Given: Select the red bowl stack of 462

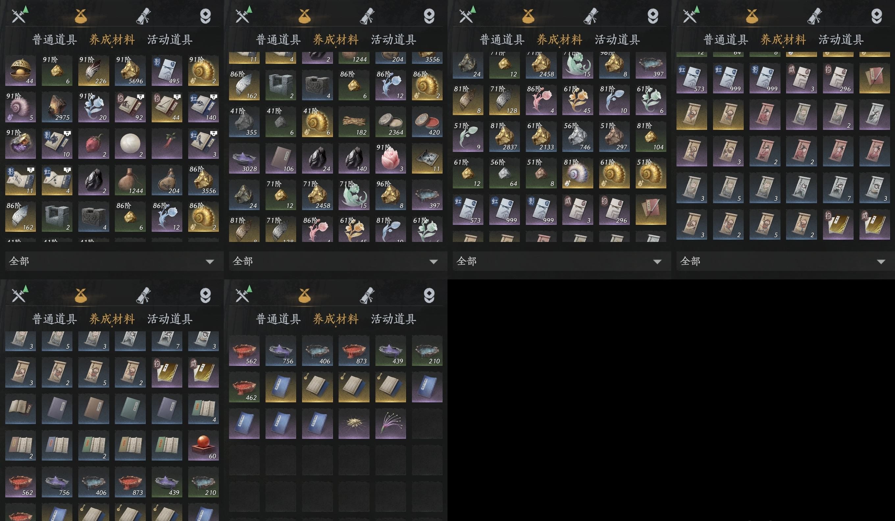Looking at the screenshot, I should tap(244, 387).
